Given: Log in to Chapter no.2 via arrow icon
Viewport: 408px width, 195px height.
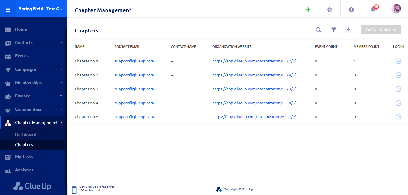Looking at the screenshot, I should coord(399,75).
